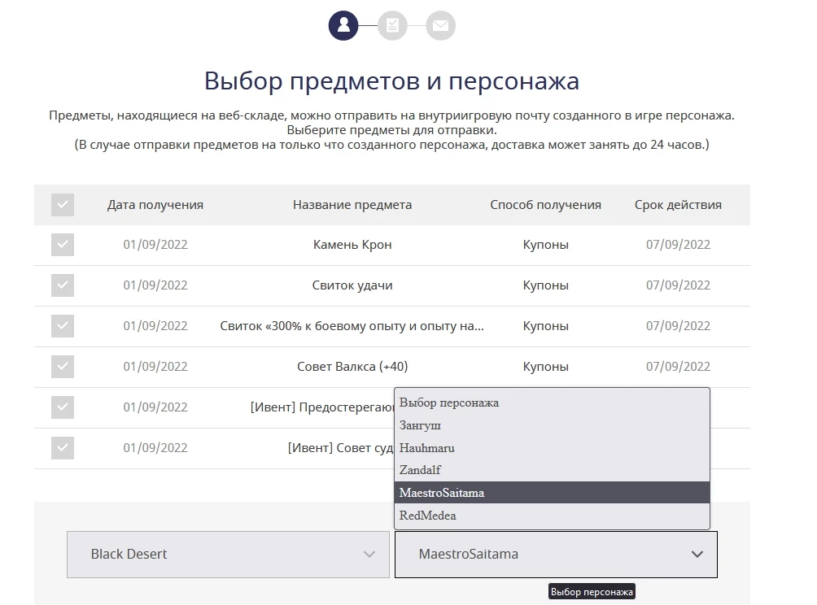Toggle checkbox for Свиток «300% к боевому опыту row
Screen dimensions: 817x605
pos(63,326)
